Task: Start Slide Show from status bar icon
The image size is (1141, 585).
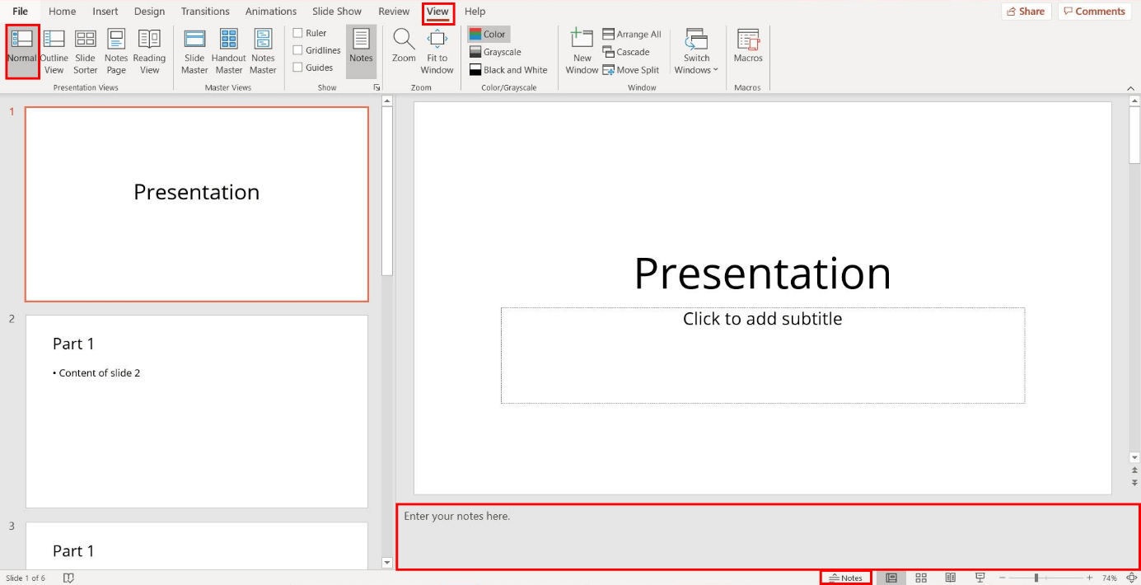Action: tap(979, 578)
